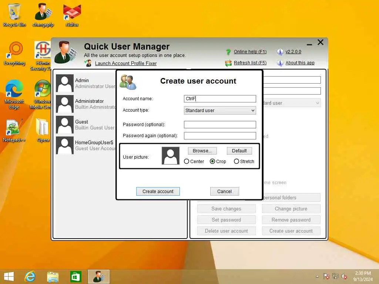
Task: Click in the Password (optional) field
Action: (x=220, y=125)
